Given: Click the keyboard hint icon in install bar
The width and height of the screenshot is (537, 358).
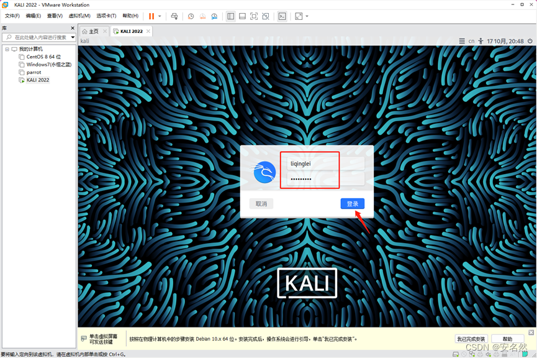Looking at the screenshot, I should (x=84, y=339).
